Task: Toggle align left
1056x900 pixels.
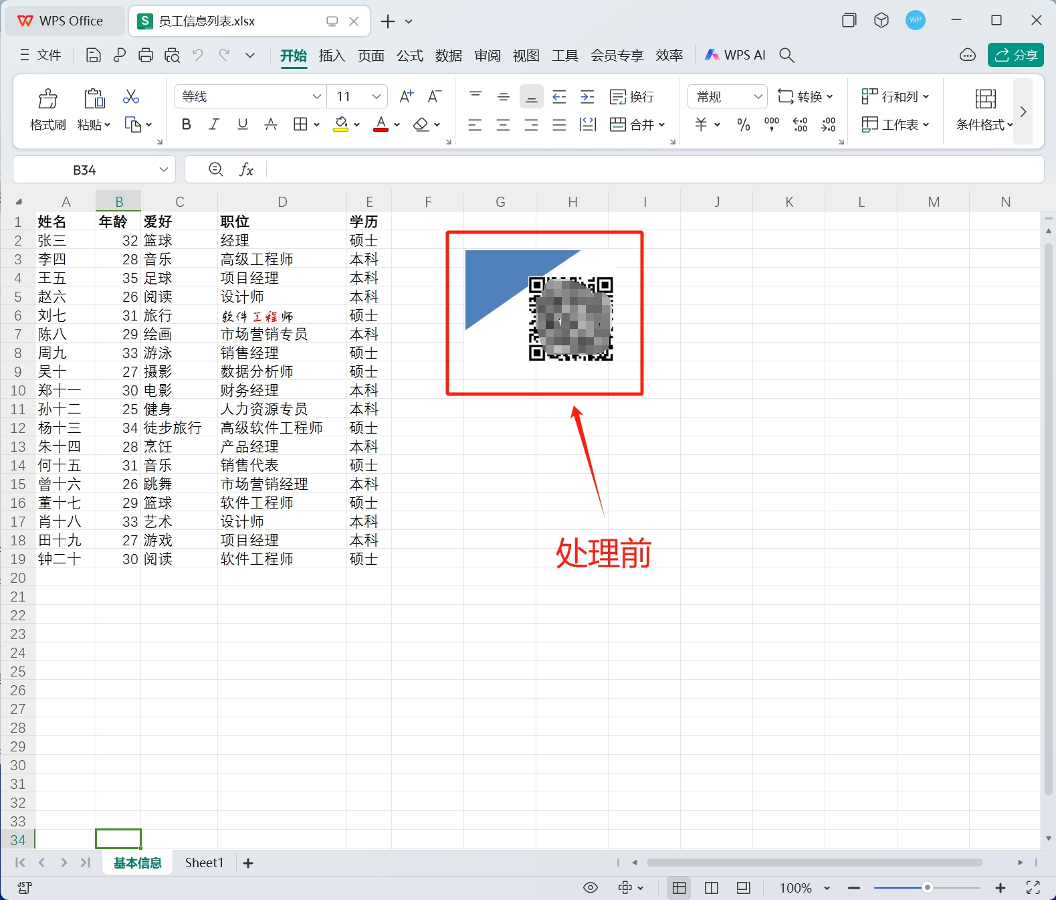Action: pos(475,124)
